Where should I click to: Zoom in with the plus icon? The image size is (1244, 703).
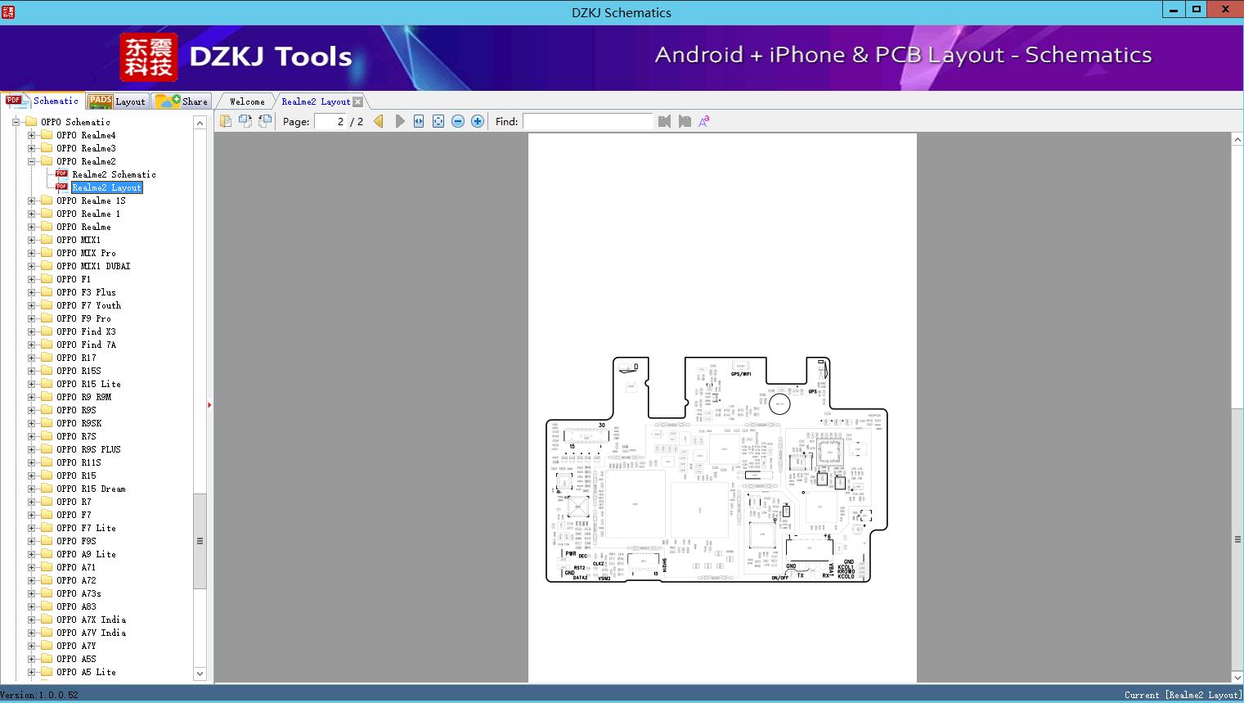tap(478, 121)
